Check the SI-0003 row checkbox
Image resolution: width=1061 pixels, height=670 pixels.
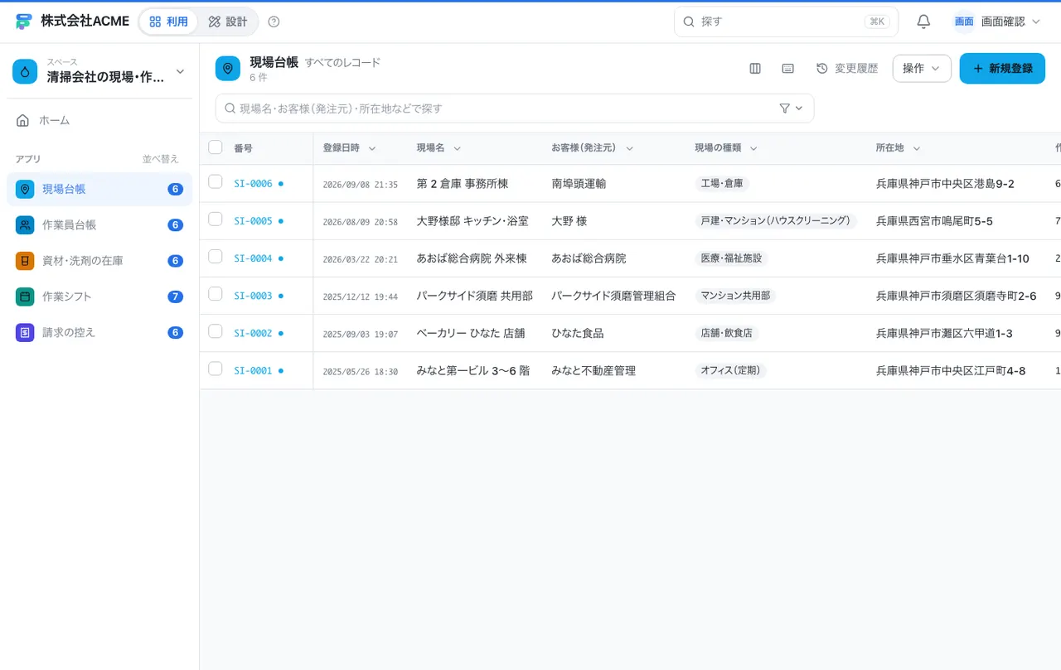click(x=216, y=293)
